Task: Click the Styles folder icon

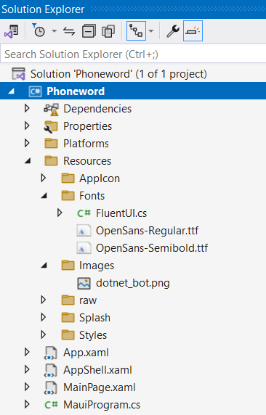Action: point(68,335)
